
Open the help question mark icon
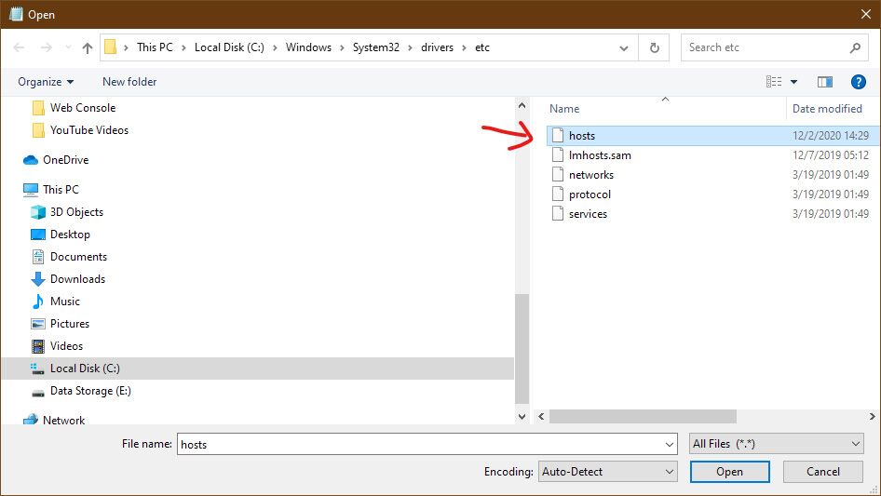coord(859,82)
